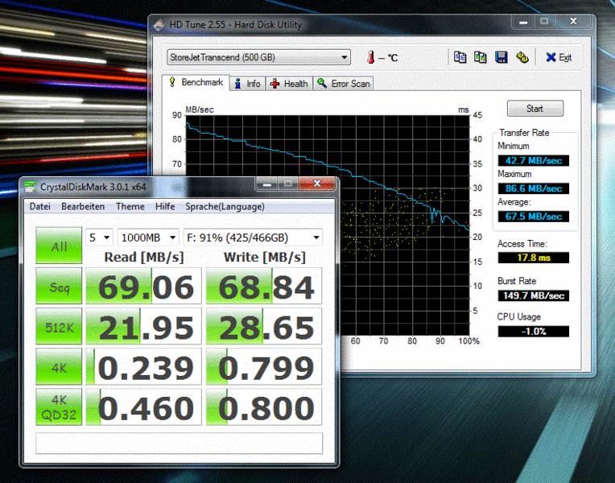The width and height of the screenshot is (615, 483).
Task: Open the Sprache(Language) menu
Action: (x=225, y=206)
